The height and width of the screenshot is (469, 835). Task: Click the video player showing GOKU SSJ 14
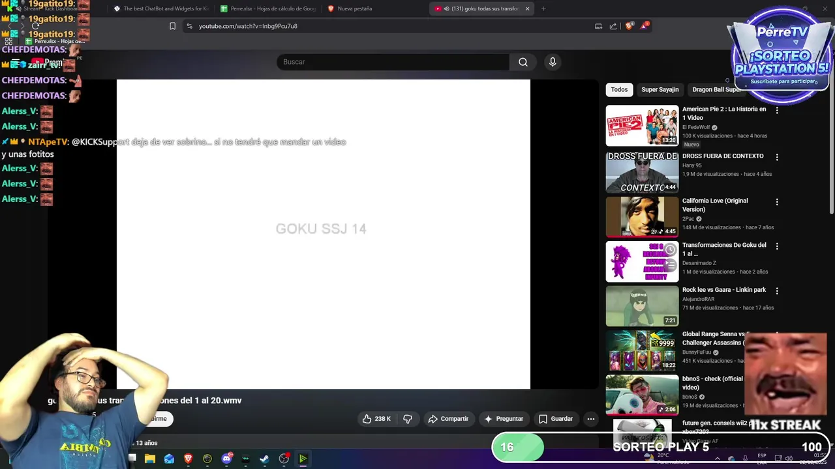[x=324, y=234]
